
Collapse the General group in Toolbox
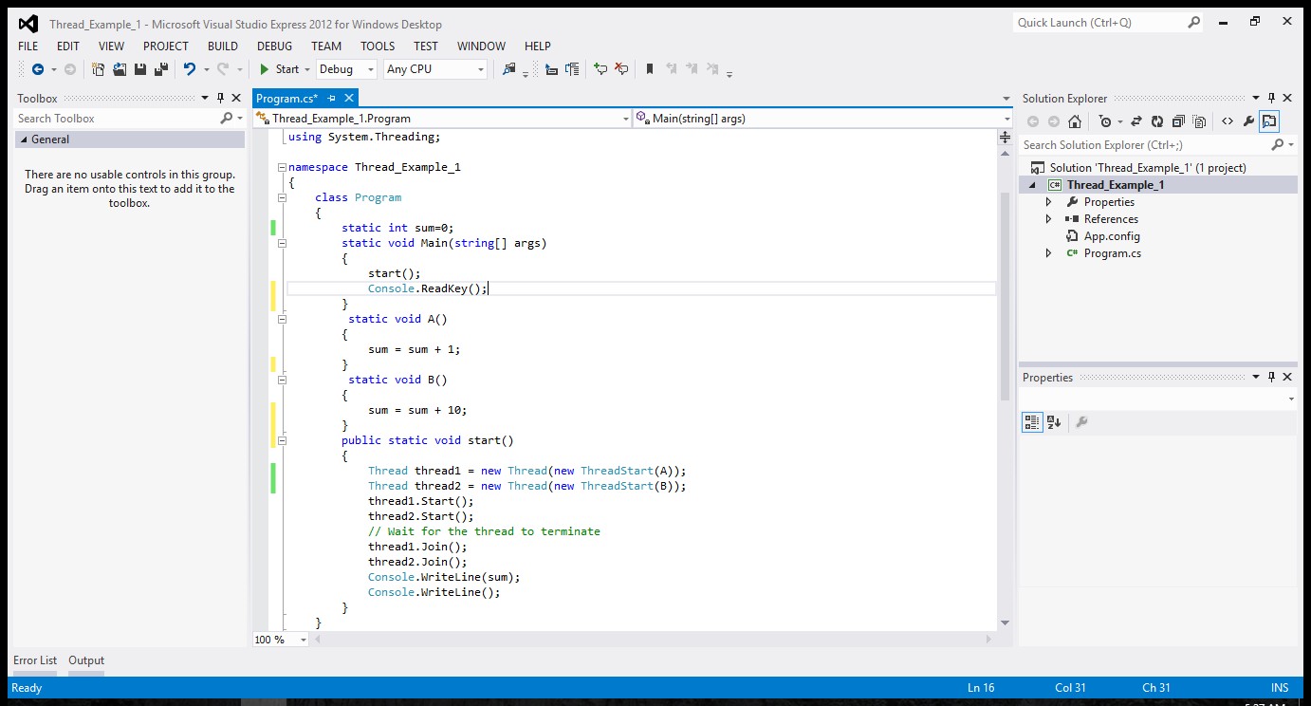click(24, 139)
